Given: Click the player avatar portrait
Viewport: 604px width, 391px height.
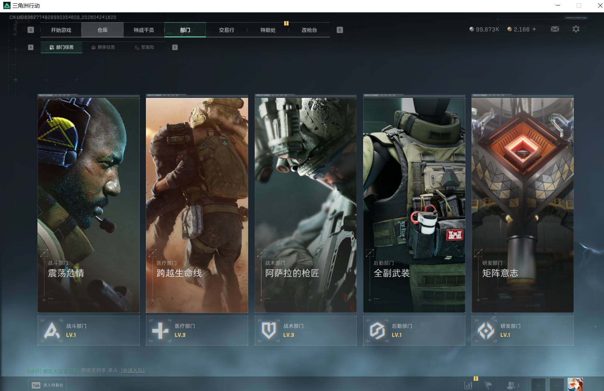Looking at the screenshot, I should pyautogui.click(x=575, y=384).
